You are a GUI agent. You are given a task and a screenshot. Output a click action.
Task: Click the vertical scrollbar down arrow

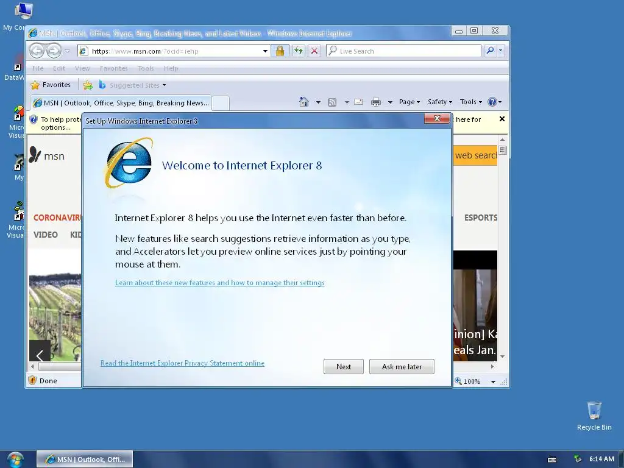pos(502,356)
